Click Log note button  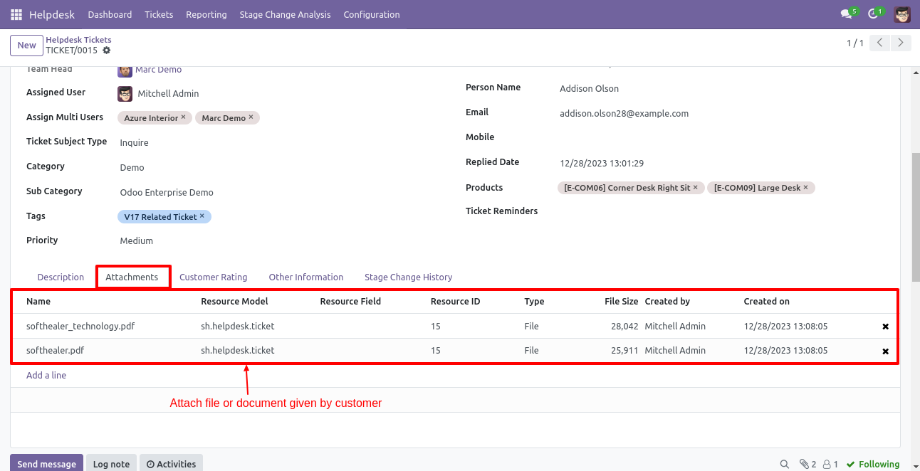[111, 464]
